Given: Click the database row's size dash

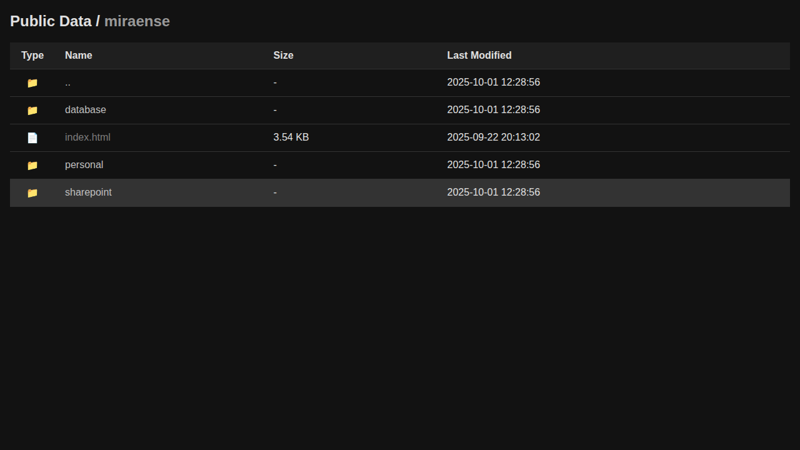Looking at the screenshot, I should click(275, 110).
